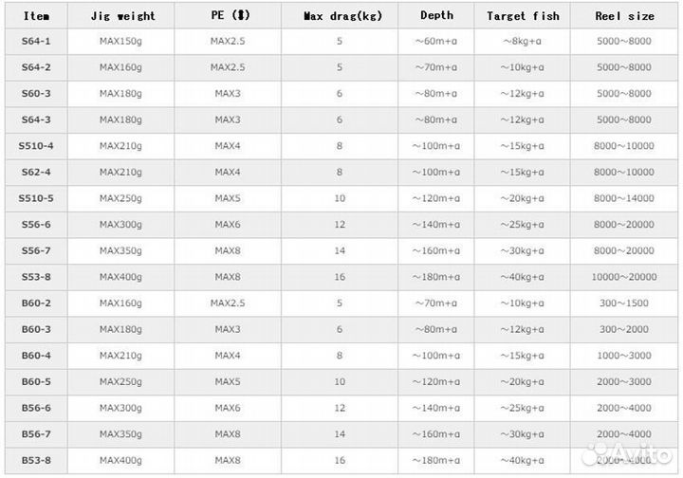Select the 300~1500 reel size cell
This screenshot has height=478, width=683.
click(x=624, y=302)
